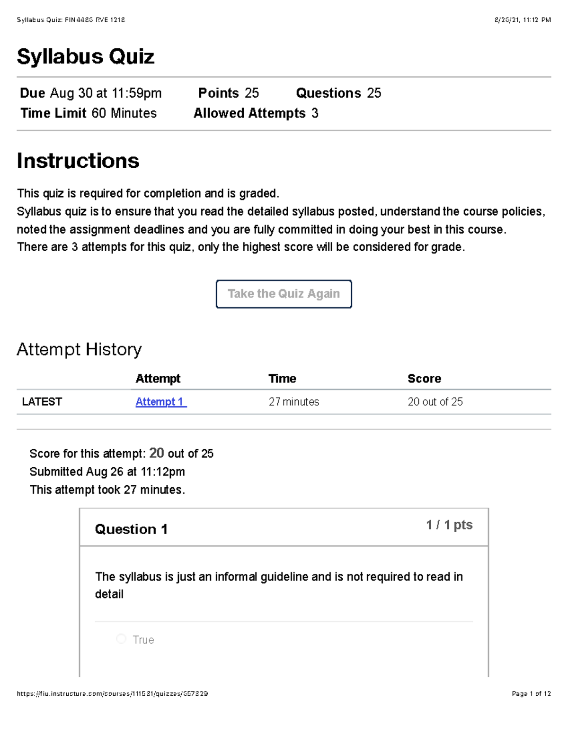Click the Allowed Attempts 3 label
This screenshot has width=568, height=736.
(257, 113)
